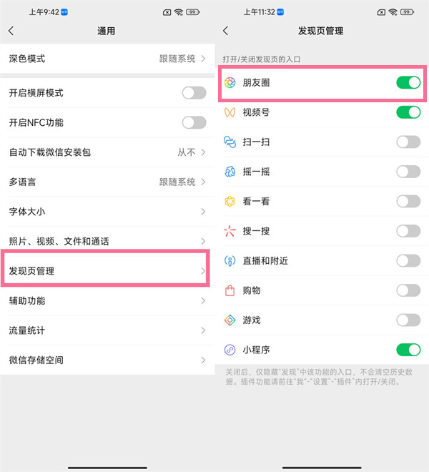The height and width of the screenshot is (472, 429).
Task: Disable the Moments (朋友圈) toggle switch
Action: click(x=408, y=83)
